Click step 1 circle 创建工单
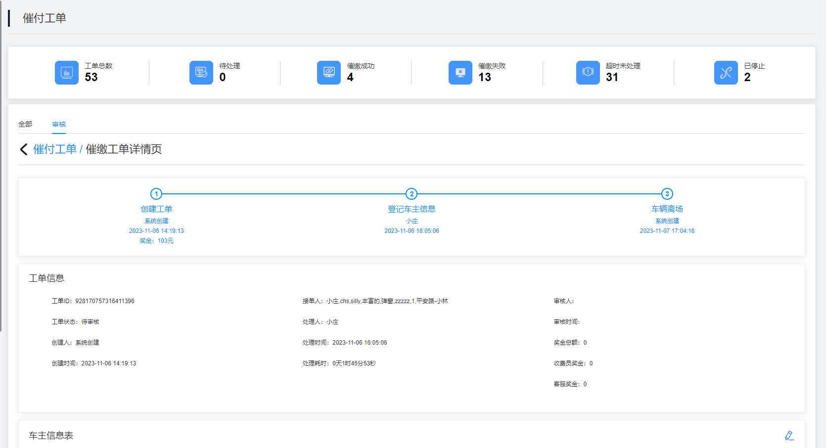Image resolution: width=826 pixels, height=448 pixels. (156, 194)
